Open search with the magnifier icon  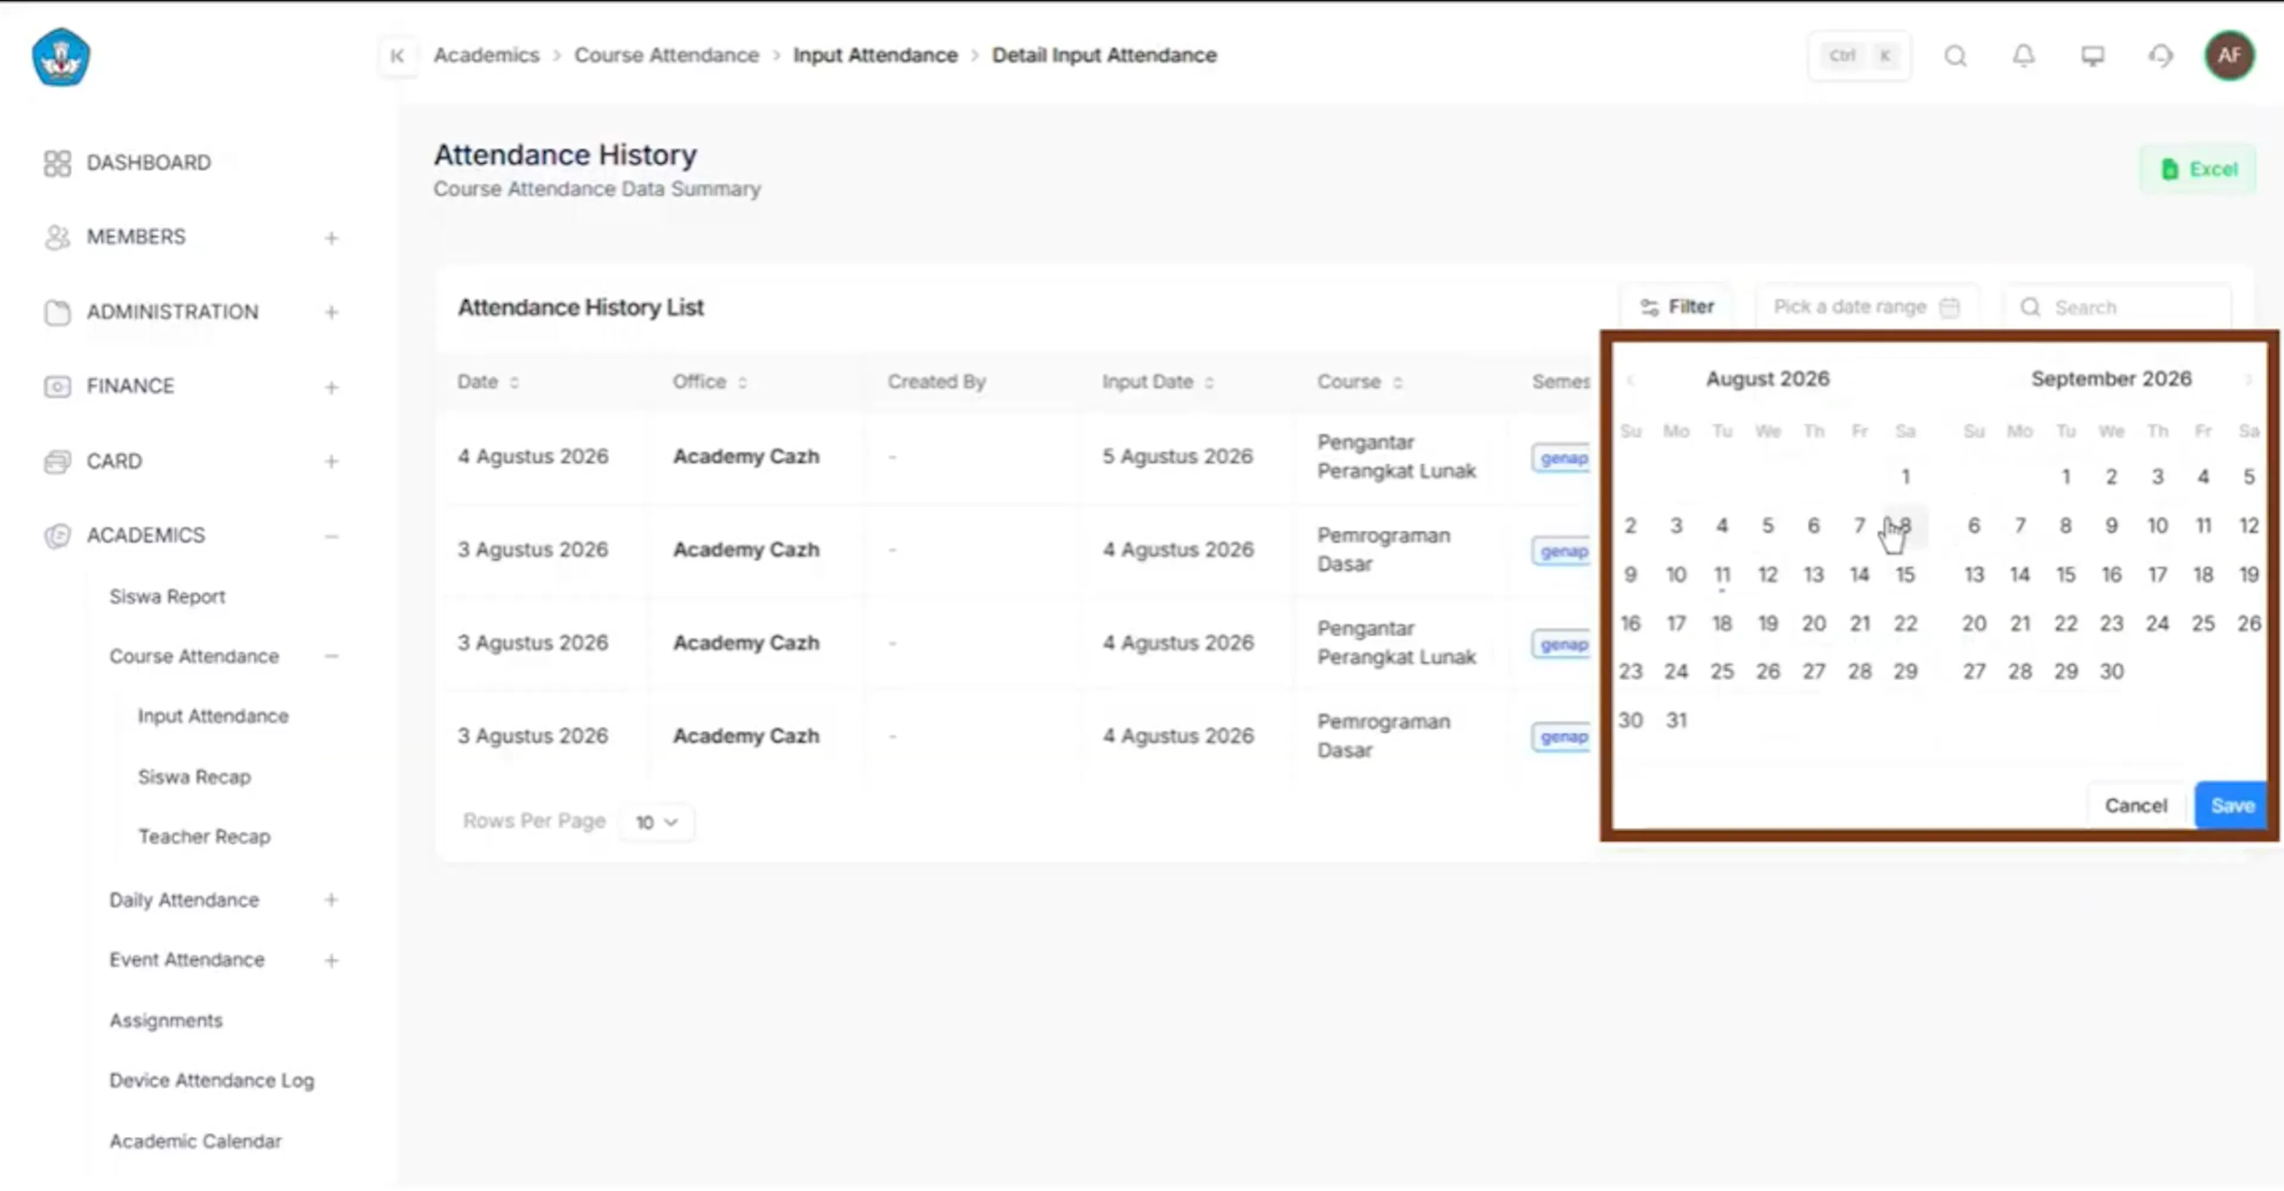[x=1955, y=56]
